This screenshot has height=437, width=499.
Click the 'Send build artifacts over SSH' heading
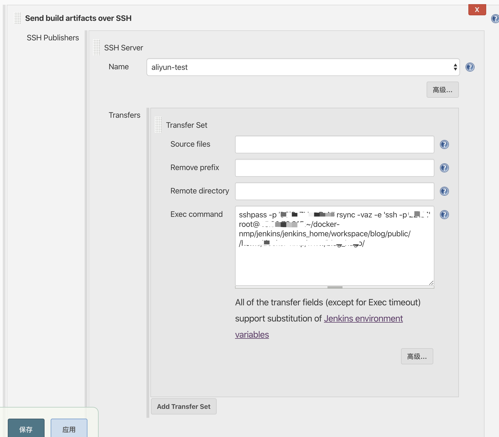pos(78,18)
